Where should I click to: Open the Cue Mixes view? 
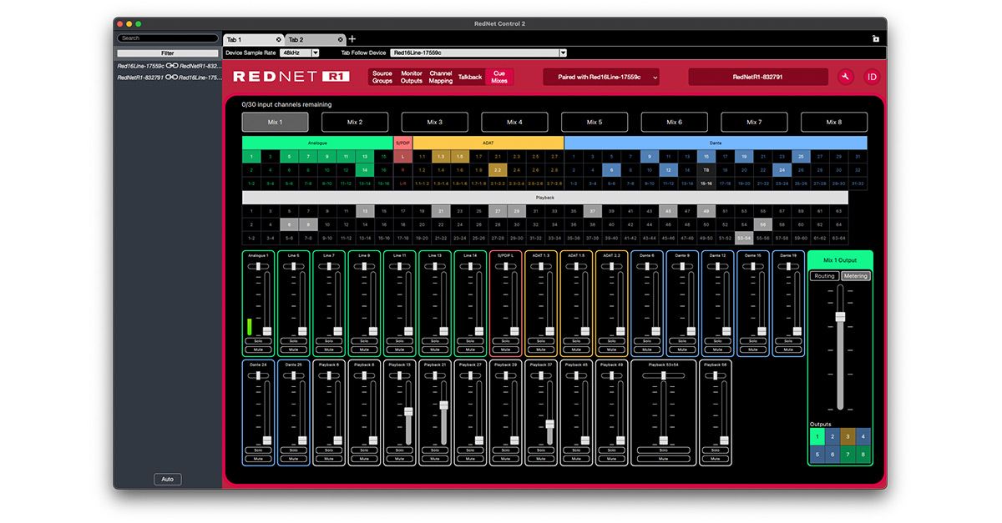point(498,76)
